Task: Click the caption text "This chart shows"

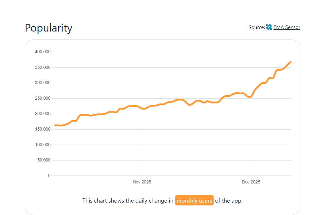Action: (102, 201)
